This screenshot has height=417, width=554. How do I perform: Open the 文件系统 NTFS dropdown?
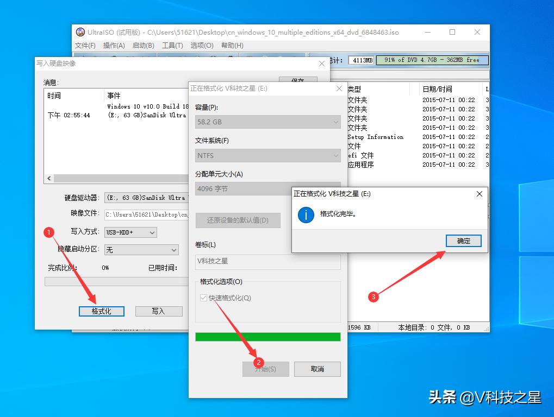(x=267, y=155)
